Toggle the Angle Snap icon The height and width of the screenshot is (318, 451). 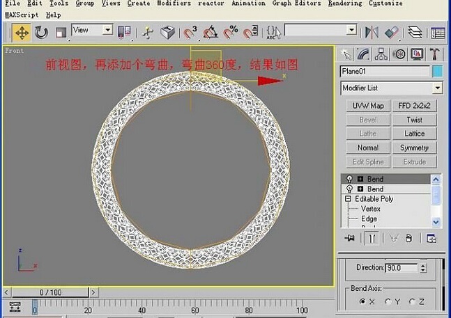211,32
